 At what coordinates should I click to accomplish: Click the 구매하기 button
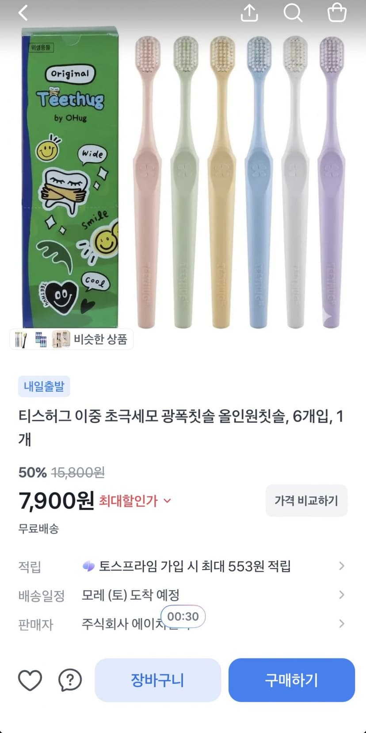(x=292, y=680)
